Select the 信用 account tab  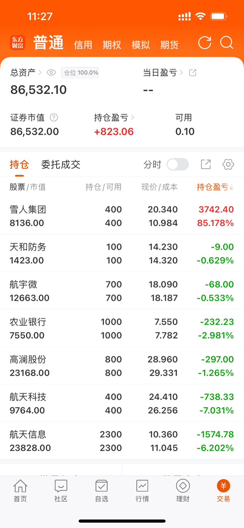click(83, 45)
